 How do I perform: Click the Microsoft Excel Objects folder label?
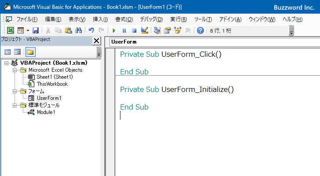(x=55, y=70)
